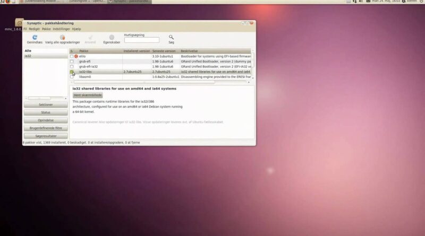Click the 1:0.8a25-2ubuntu1 version cell

tap(166, 77)
